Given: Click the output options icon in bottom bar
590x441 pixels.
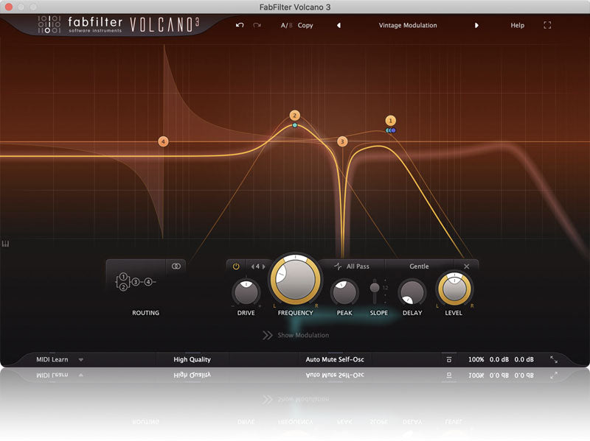Looking at the screenshot, I should pyautogui.click(x=448, y=359).
